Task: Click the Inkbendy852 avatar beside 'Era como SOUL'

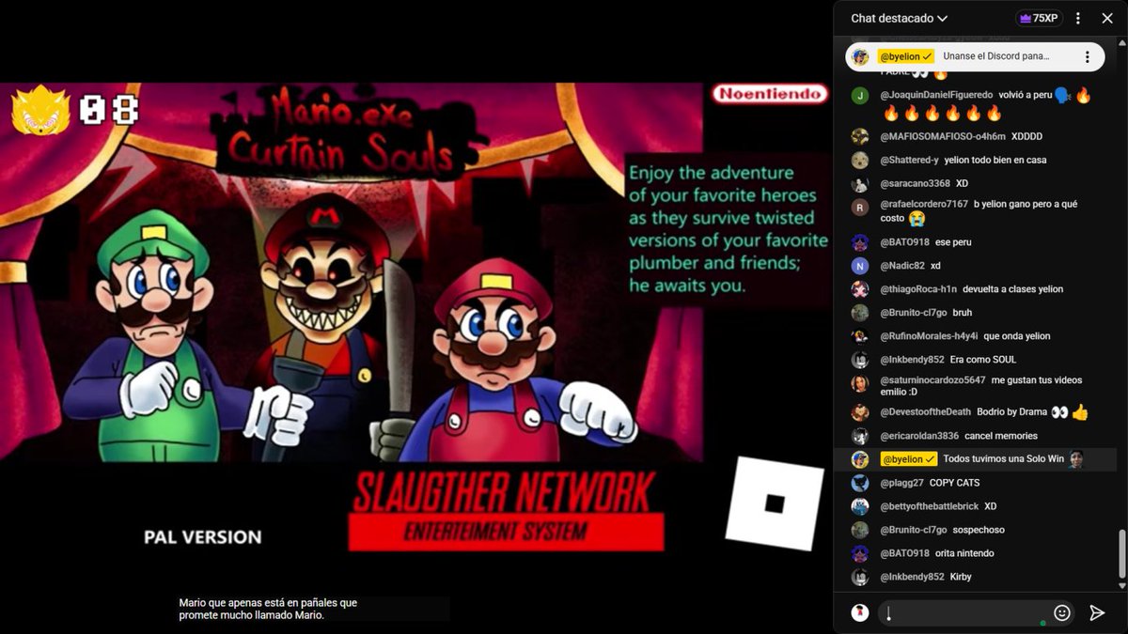Action: tap(860, 360)
